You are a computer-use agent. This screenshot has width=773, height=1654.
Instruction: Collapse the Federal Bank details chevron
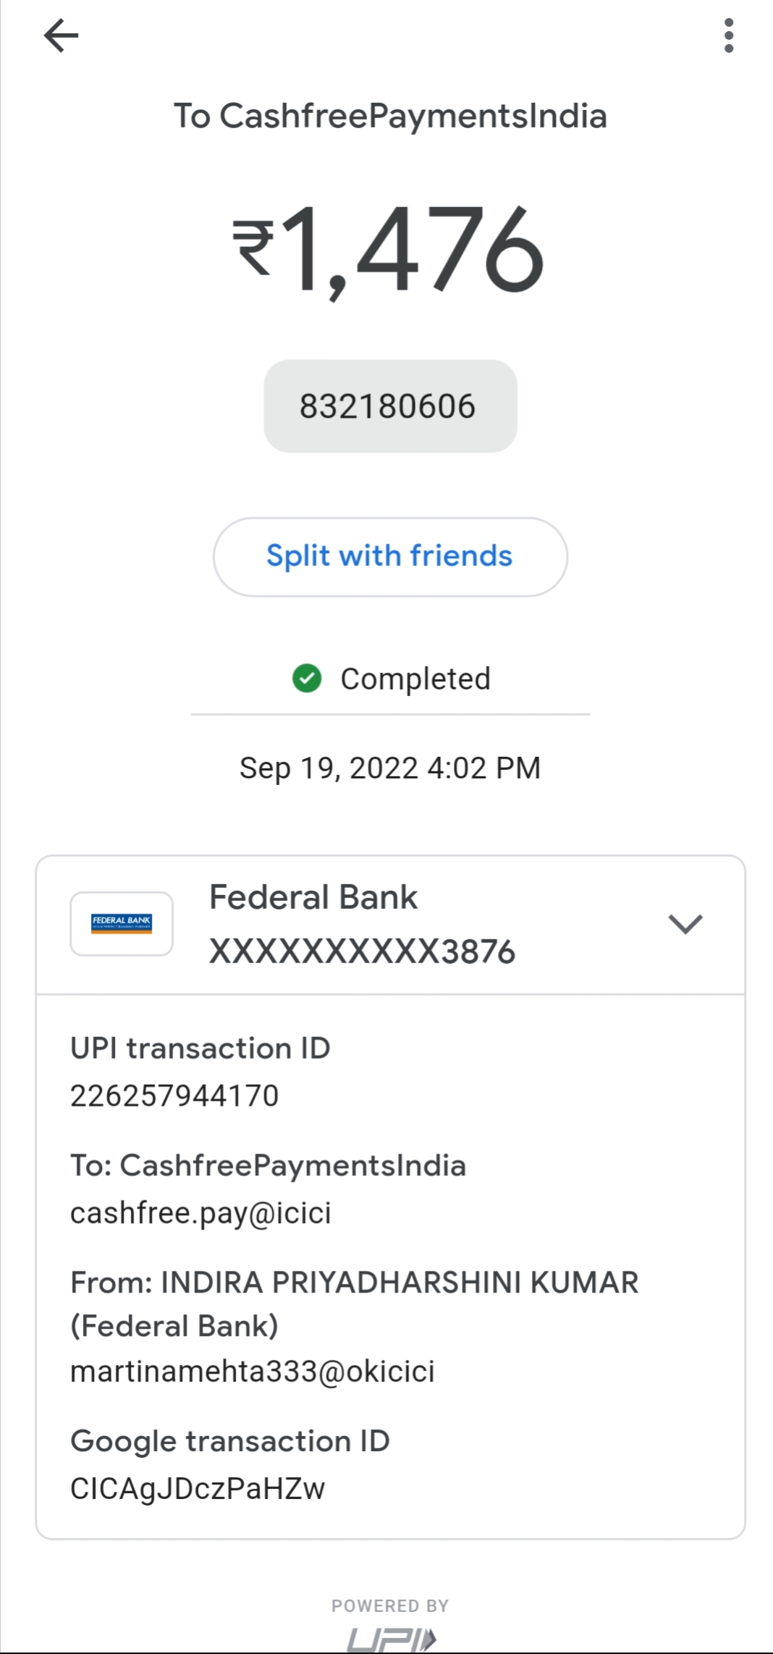pyautogui.click(x=685, y=924)
